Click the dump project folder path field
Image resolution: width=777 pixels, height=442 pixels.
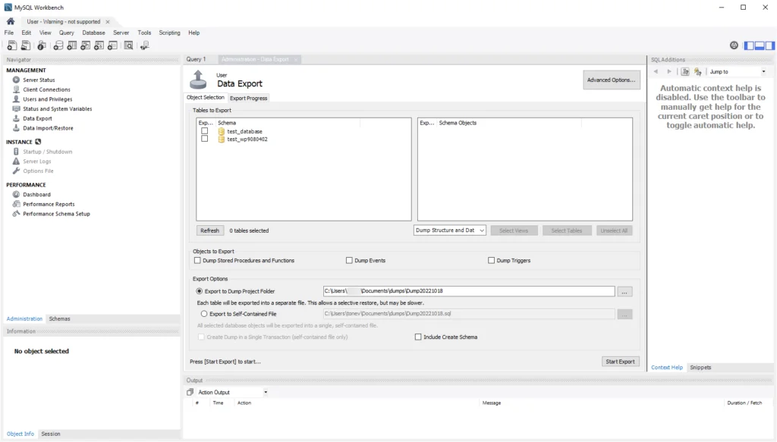tap(468, 290)
